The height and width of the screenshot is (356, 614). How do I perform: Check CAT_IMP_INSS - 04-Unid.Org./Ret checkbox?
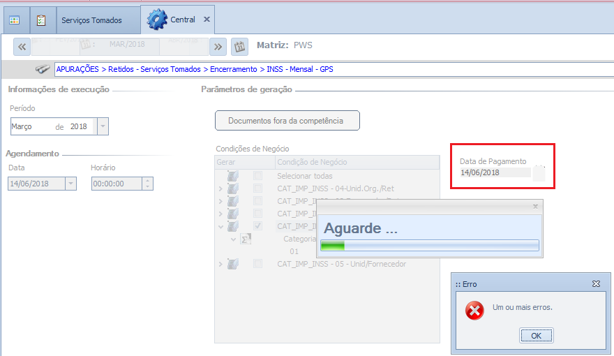coord(257,188)
